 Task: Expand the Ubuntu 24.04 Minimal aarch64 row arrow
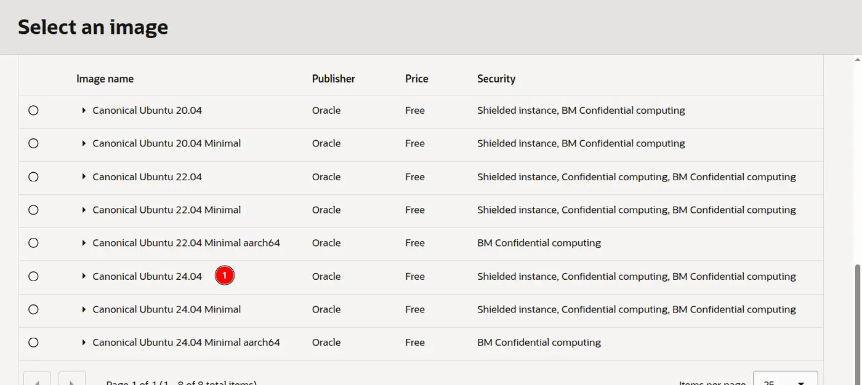tap(84, 342)
